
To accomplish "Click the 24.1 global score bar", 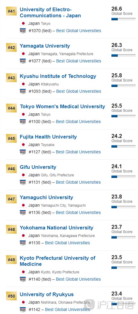I will (x=123, y=177).
